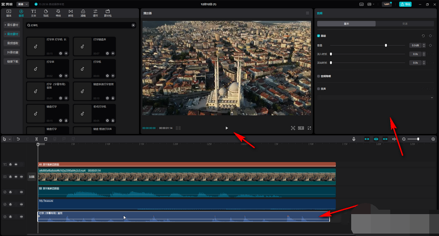Enter fullscreen preview in the player
This screenshot has height=236, width=439.
point(309,128)
